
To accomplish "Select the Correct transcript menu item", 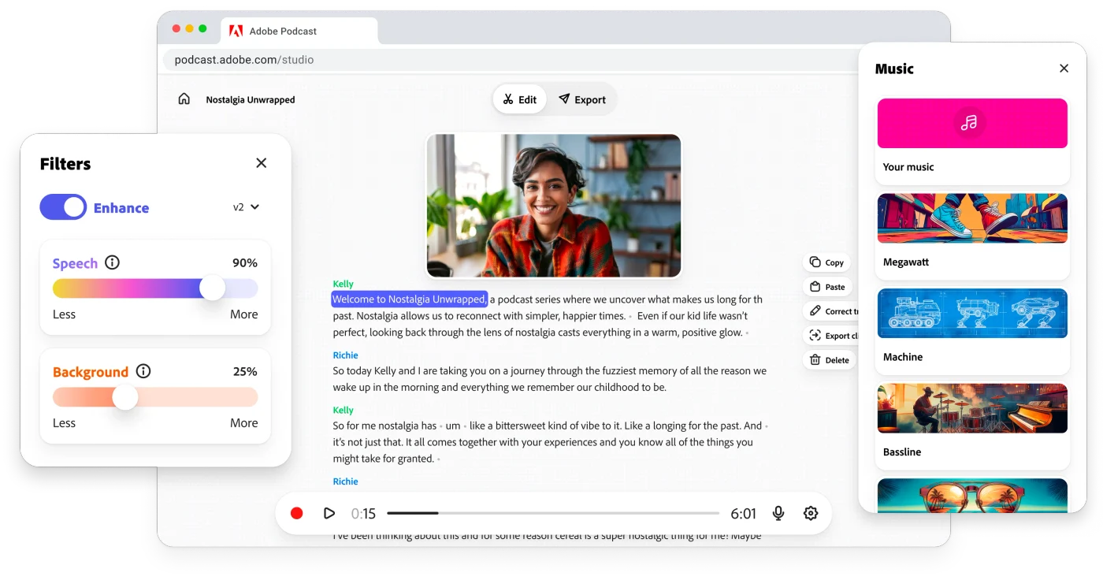I will point(831,311).
